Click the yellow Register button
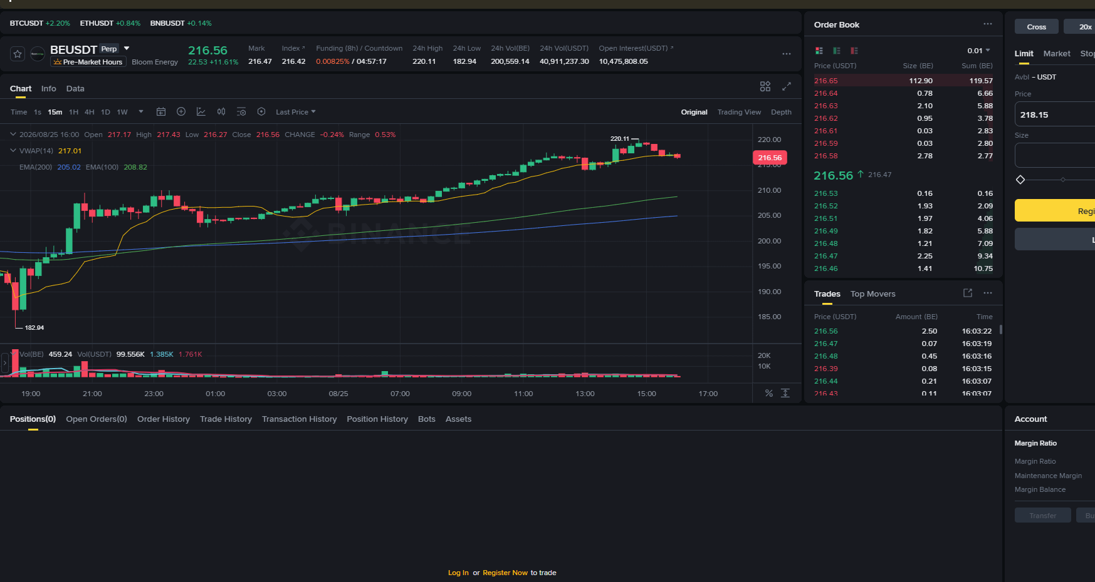 pos(1055,211)
